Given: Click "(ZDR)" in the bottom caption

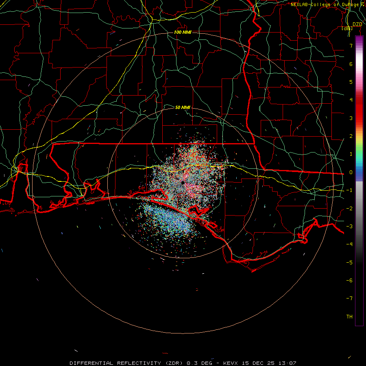Looking at the screenshot, I should [x=174, y=363].
